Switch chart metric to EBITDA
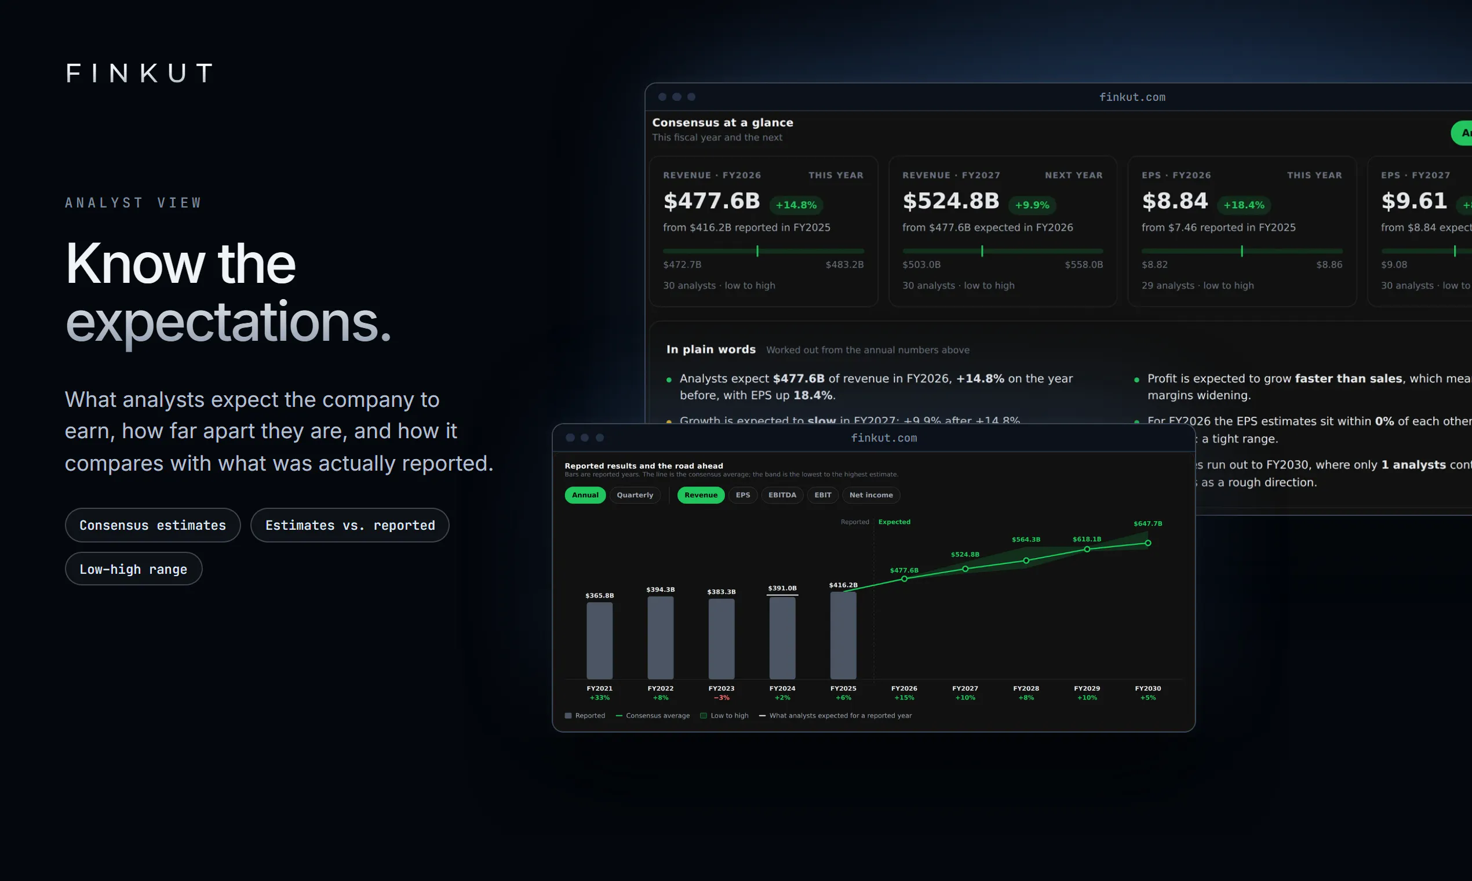The image size is (1472, 881). 782,495
